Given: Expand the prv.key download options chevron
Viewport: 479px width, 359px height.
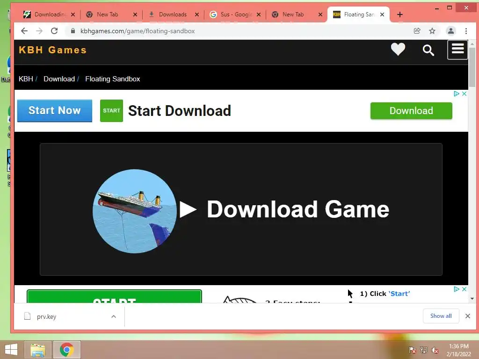Looking at the screenshot, I should [114, 316].
